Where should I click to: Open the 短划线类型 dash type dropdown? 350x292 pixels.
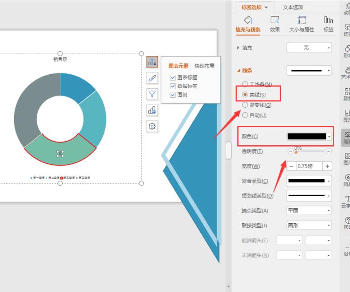[x=309, y=196]
